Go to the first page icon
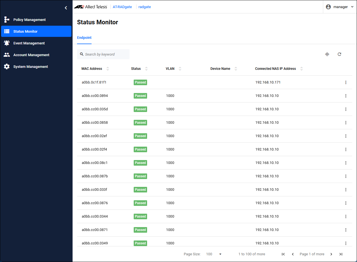This screenshot has height=262, width=357. (x=283, y=254)
